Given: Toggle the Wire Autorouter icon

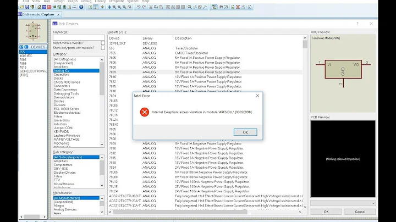Looking at the screenshot, I should (214, 7).
